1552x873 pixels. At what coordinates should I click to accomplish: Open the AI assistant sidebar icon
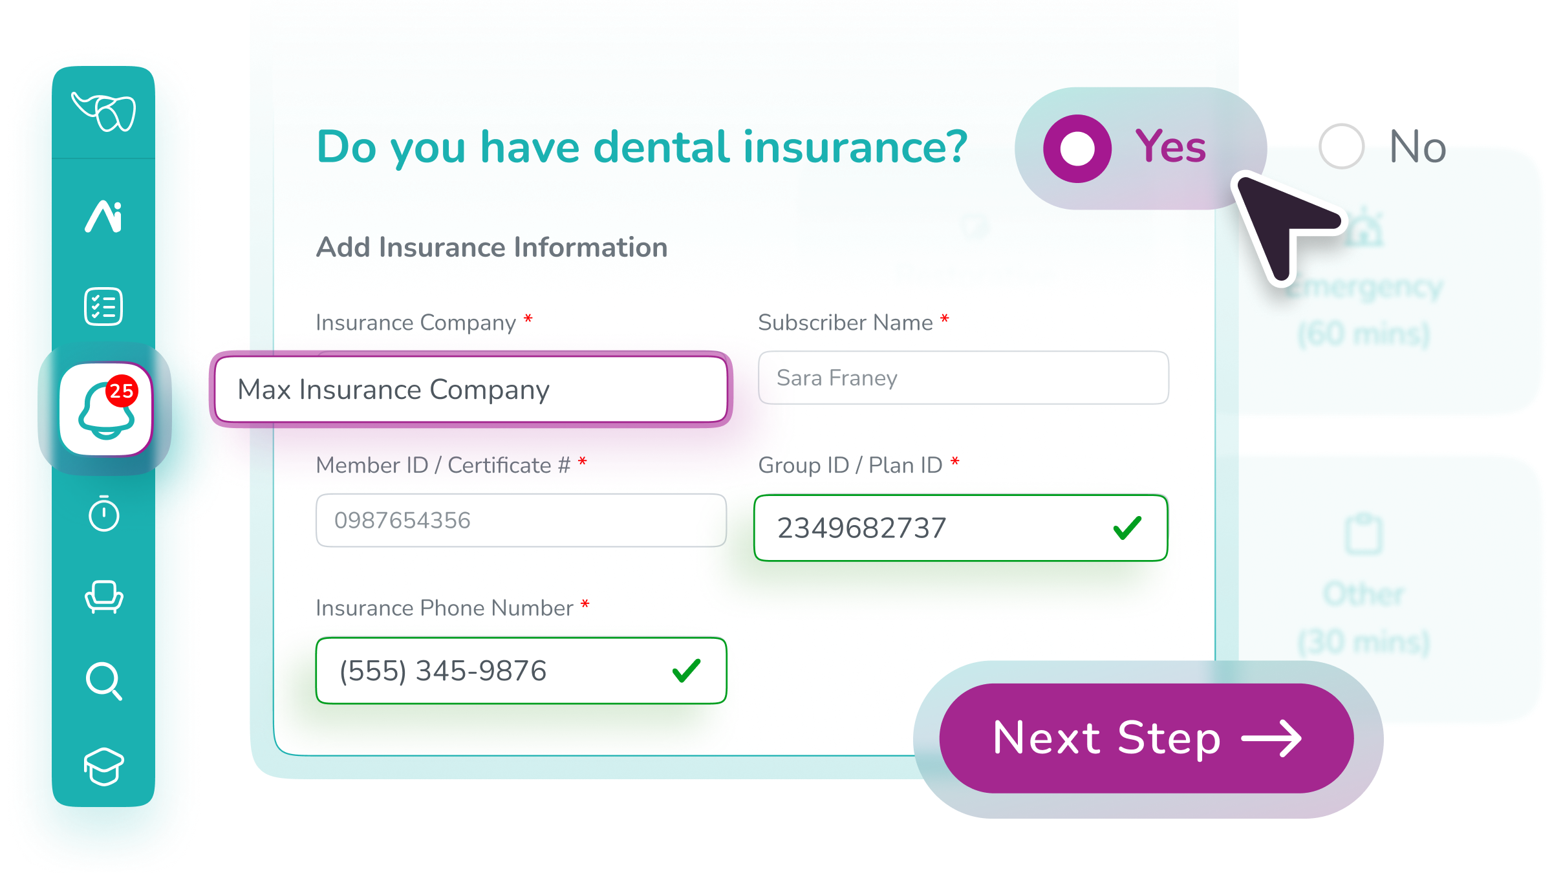104,217
